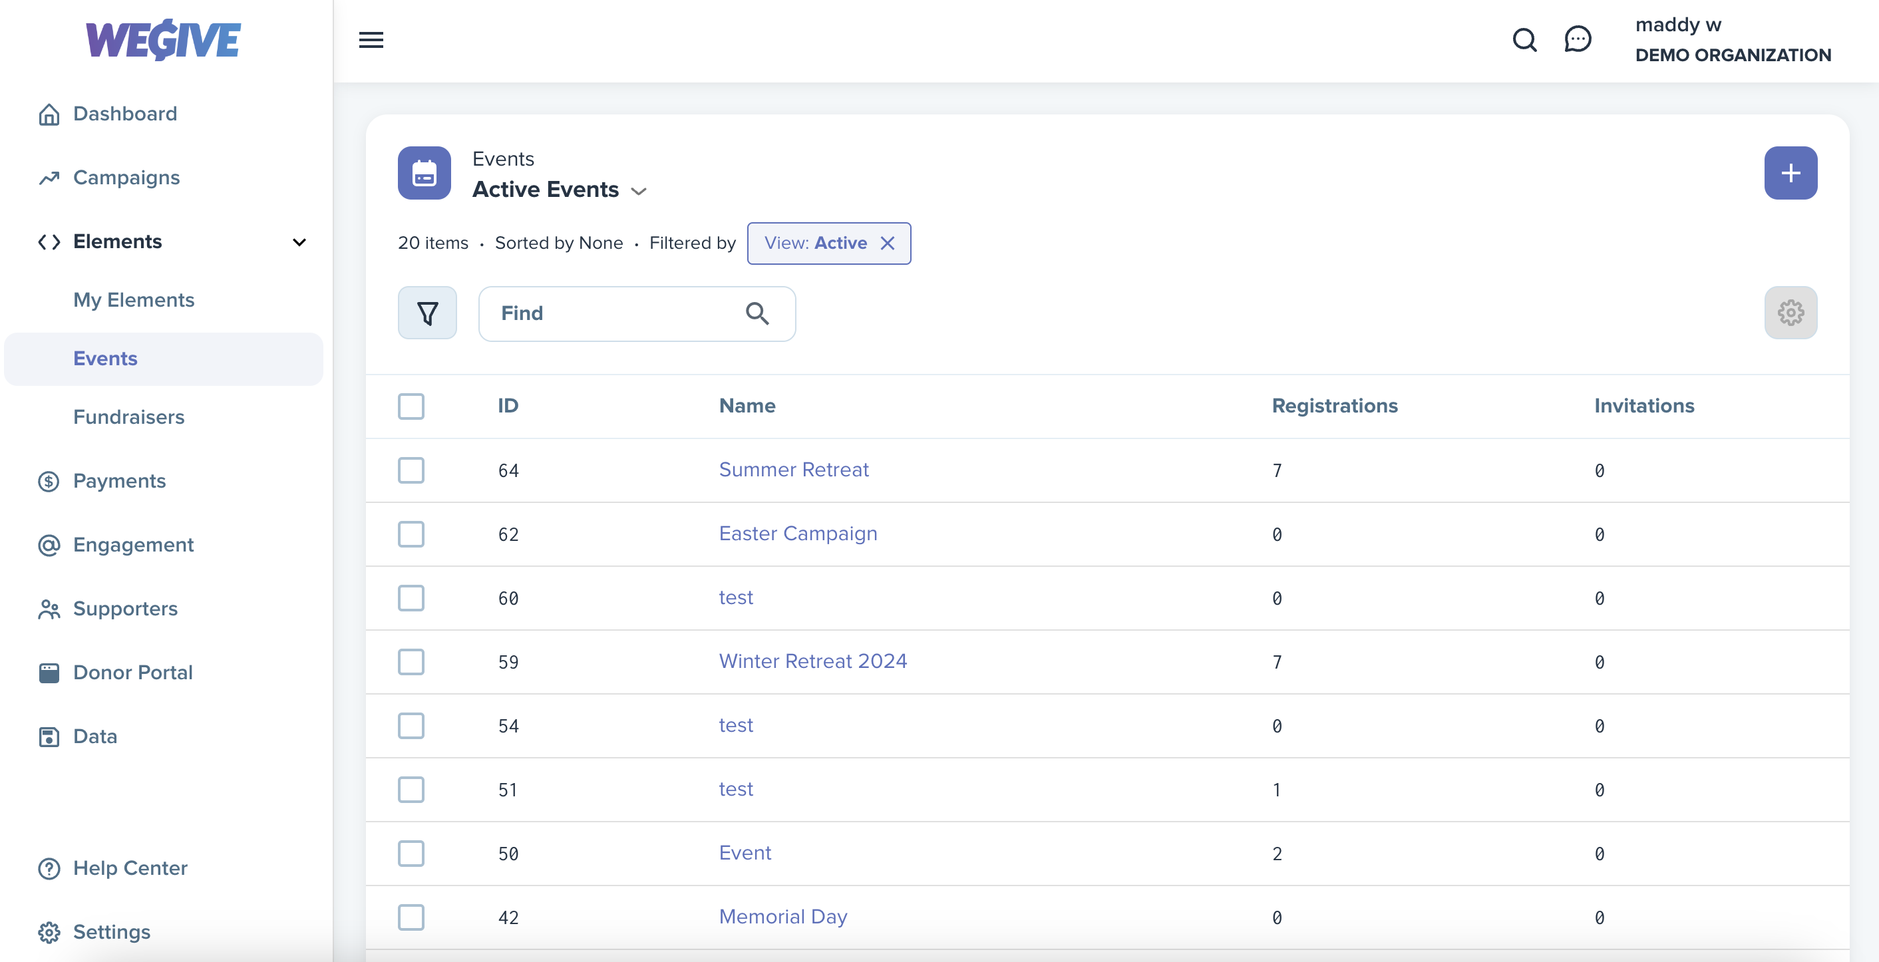This screenshot has width=1879, height=962.
Task: Open Engagement in sidebar
Action: point(134,546)
